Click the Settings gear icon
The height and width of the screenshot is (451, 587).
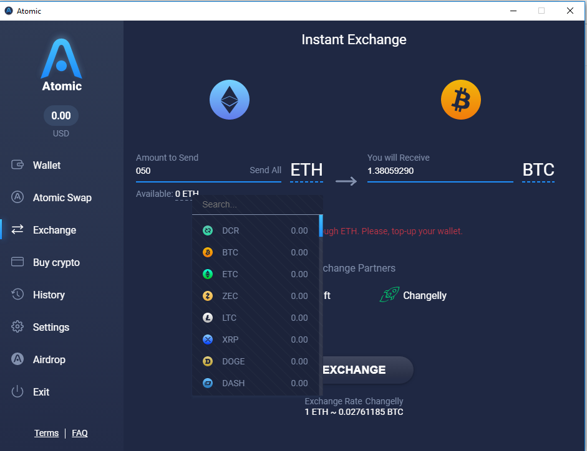coord(17,326)
